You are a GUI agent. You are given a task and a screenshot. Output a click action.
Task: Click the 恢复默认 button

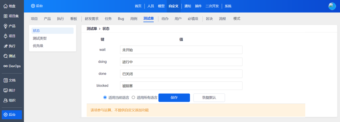point(209,98)
